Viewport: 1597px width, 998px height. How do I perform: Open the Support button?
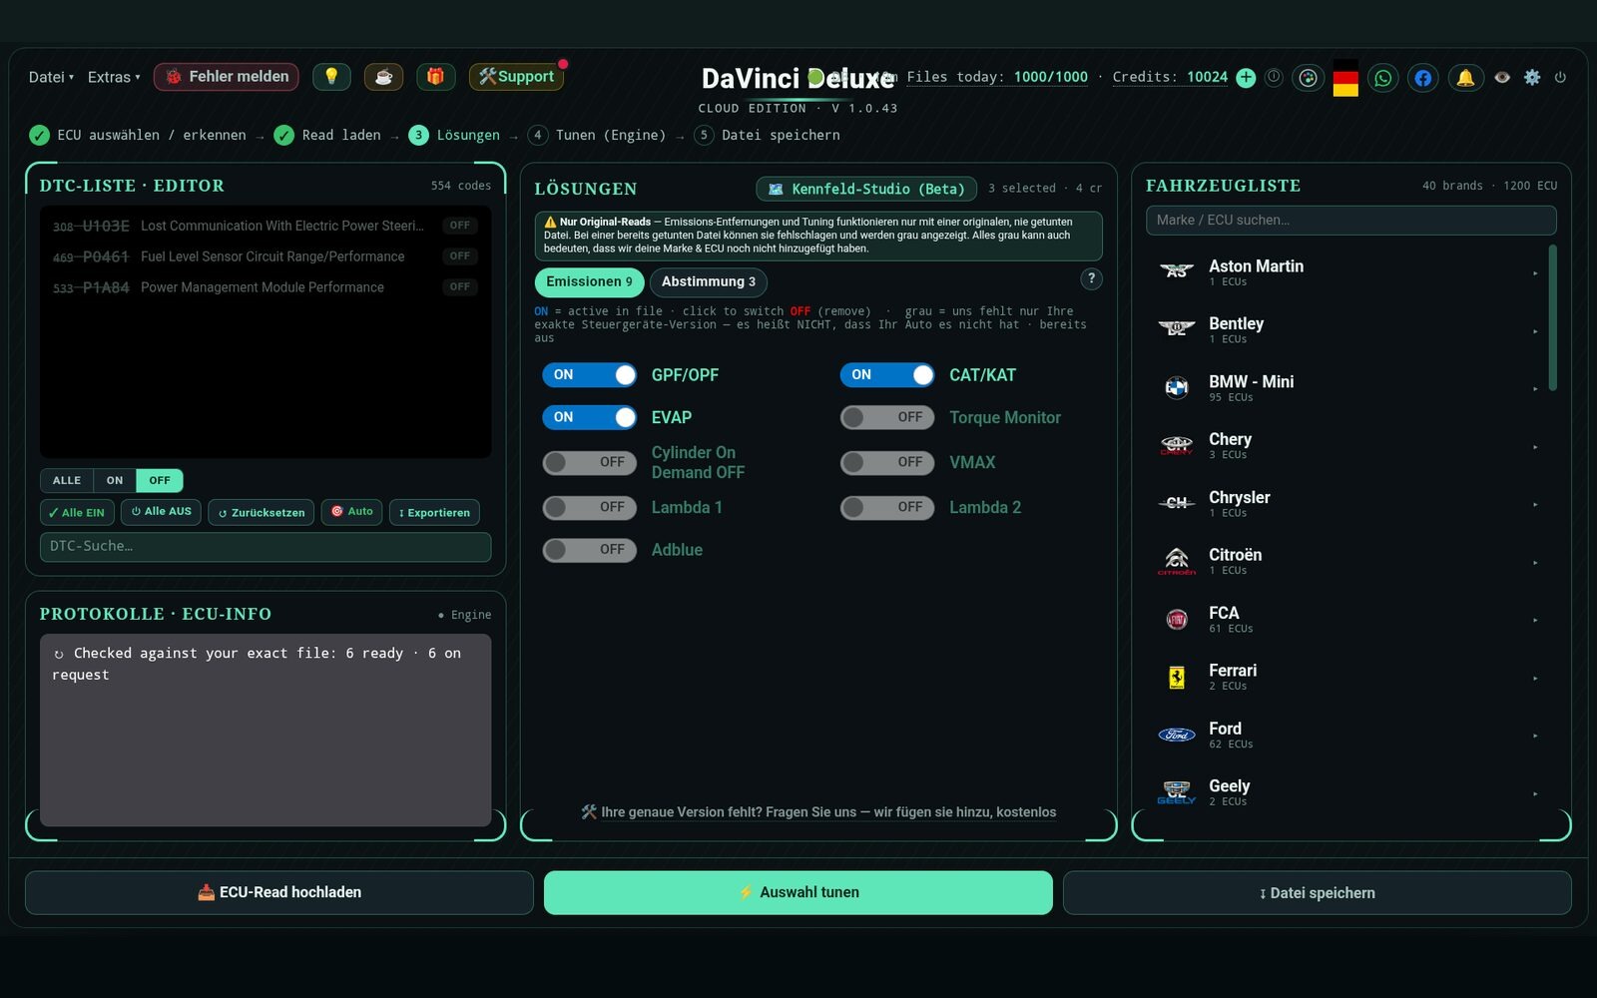point(516,77)
